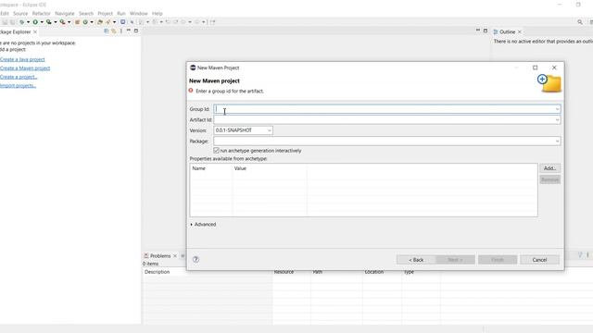Maximize the Package Explorer view
The image size is (593, 333).
point(136,31)
